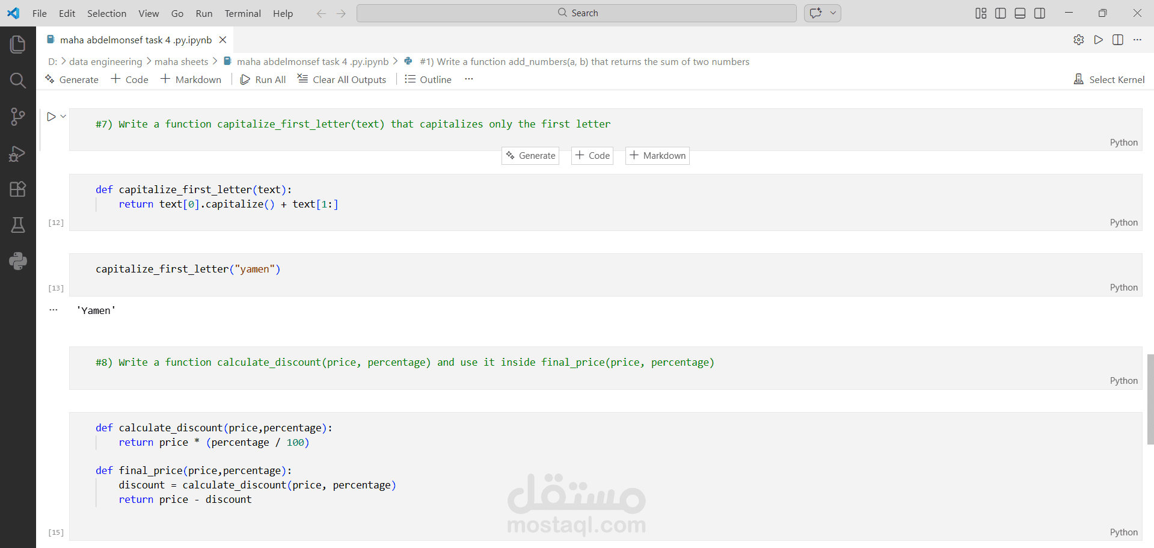The image size is (1154, 548).
Task: Click the vertical scrollbar thumb
Action: point(1150,399)
